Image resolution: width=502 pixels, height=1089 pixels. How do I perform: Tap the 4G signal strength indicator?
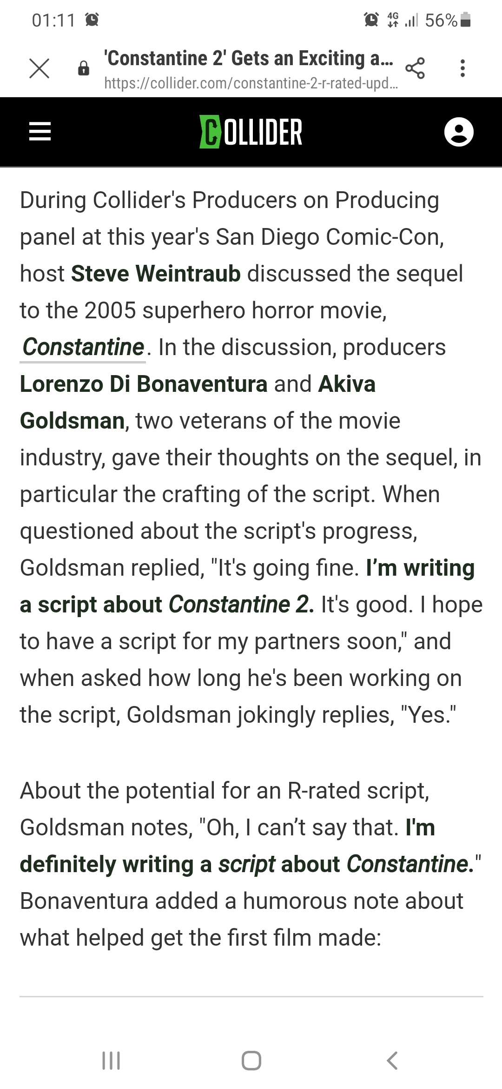click(403, 20)
